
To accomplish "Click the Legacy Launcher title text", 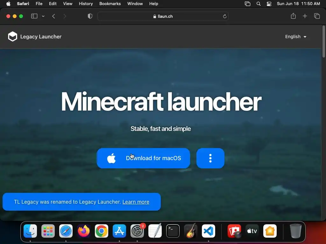I will [x=41, y=37].
